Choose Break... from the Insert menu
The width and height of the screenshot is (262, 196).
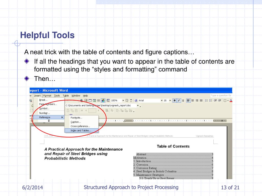pos(49,100)
